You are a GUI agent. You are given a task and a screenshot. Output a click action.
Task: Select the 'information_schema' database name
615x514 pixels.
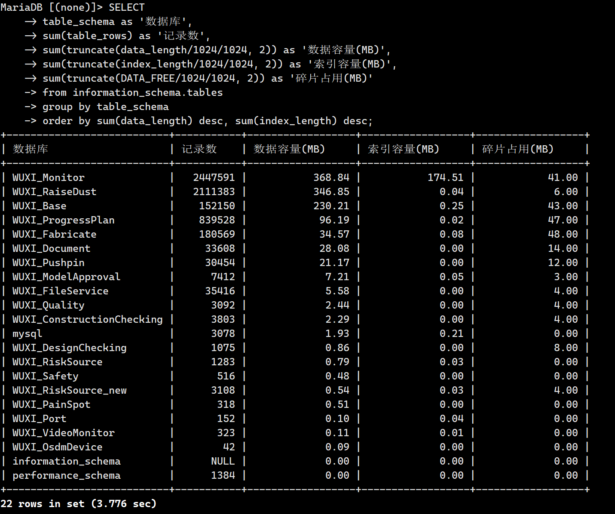click(67, 461)
